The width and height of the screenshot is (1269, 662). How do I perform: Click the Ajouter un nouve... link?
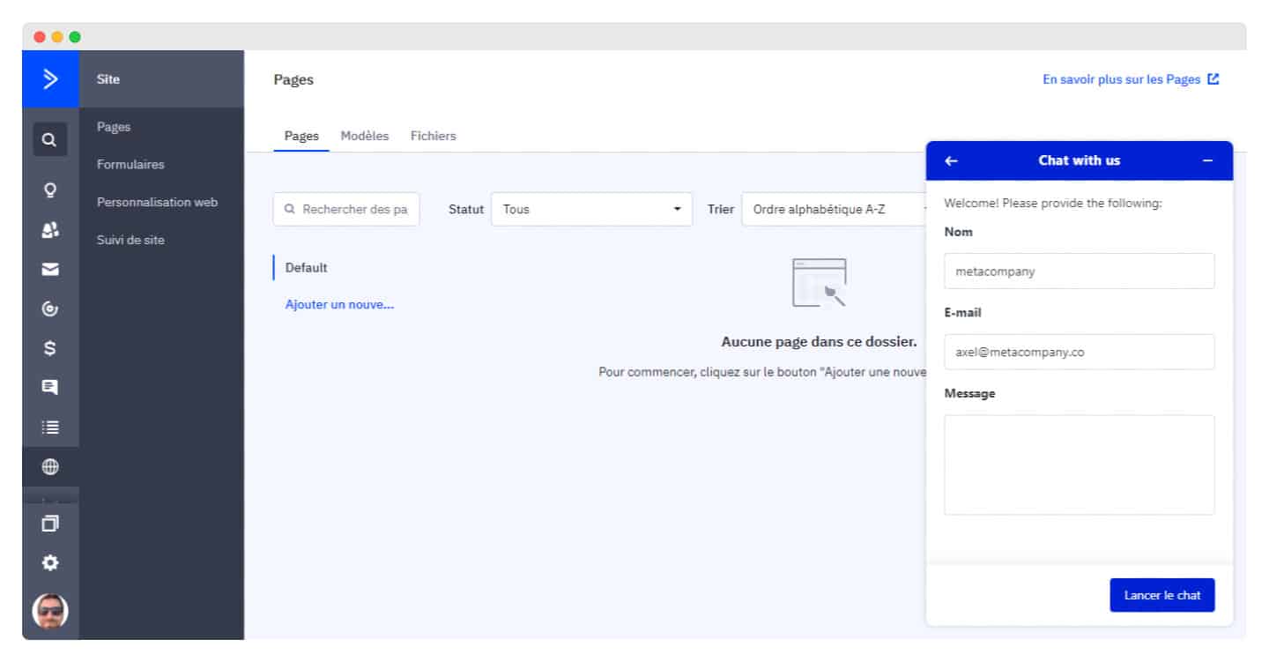(339, 305)
